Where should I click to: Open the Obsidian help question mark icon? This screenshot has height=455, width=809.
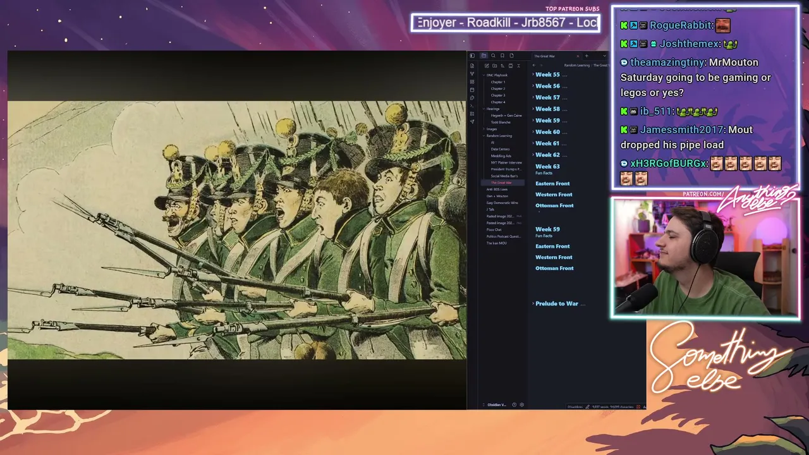point(514,404)
